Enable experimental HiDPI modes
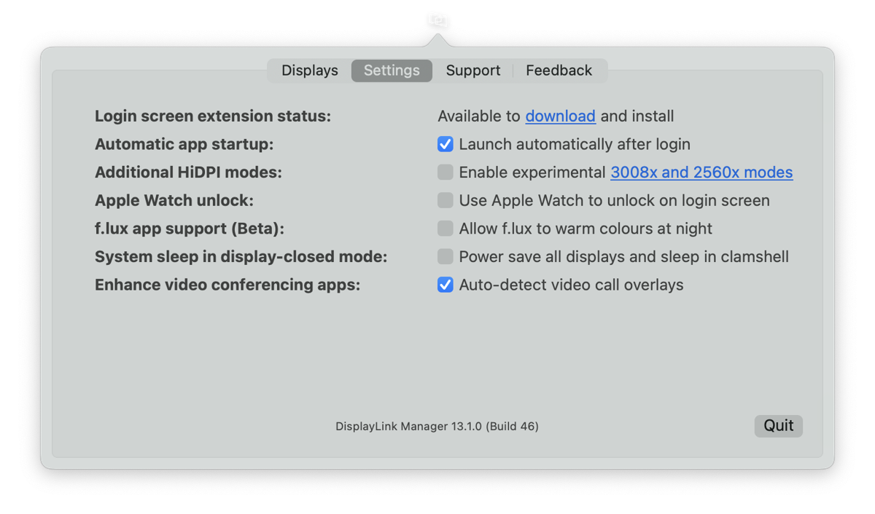Screen dimensions: 875x514 445,173
